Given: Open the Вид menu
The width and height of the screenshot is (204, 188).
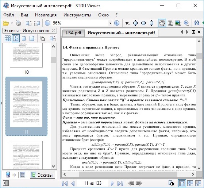Looking at the screenshot, I should click(x=24, y=15).
